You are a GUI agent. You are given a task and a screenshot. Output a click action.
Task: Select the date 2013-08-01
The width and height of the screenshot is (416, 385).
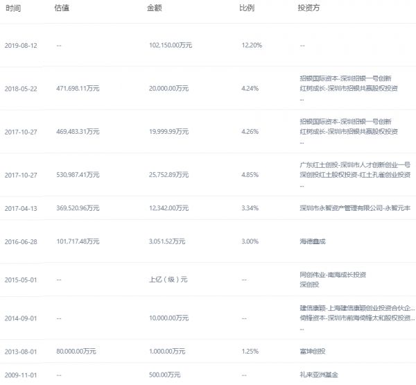pyautogui.click(x=21, y=352)
